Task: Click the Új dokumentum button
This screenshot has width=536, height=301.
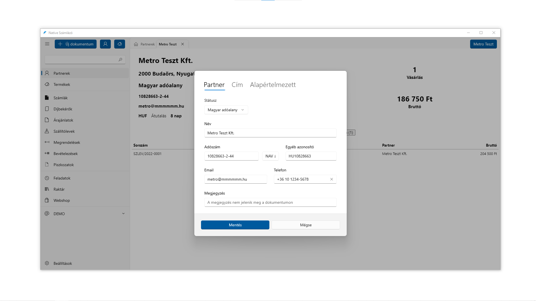Action: click(x=76, y=44)
